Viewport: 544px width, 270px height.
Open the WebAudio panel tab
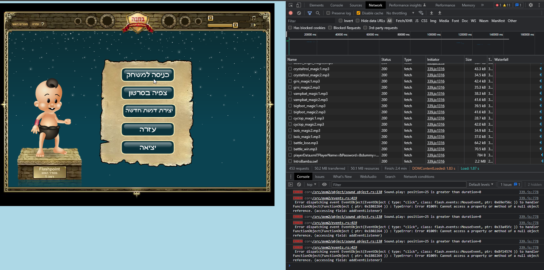(368, 176)
